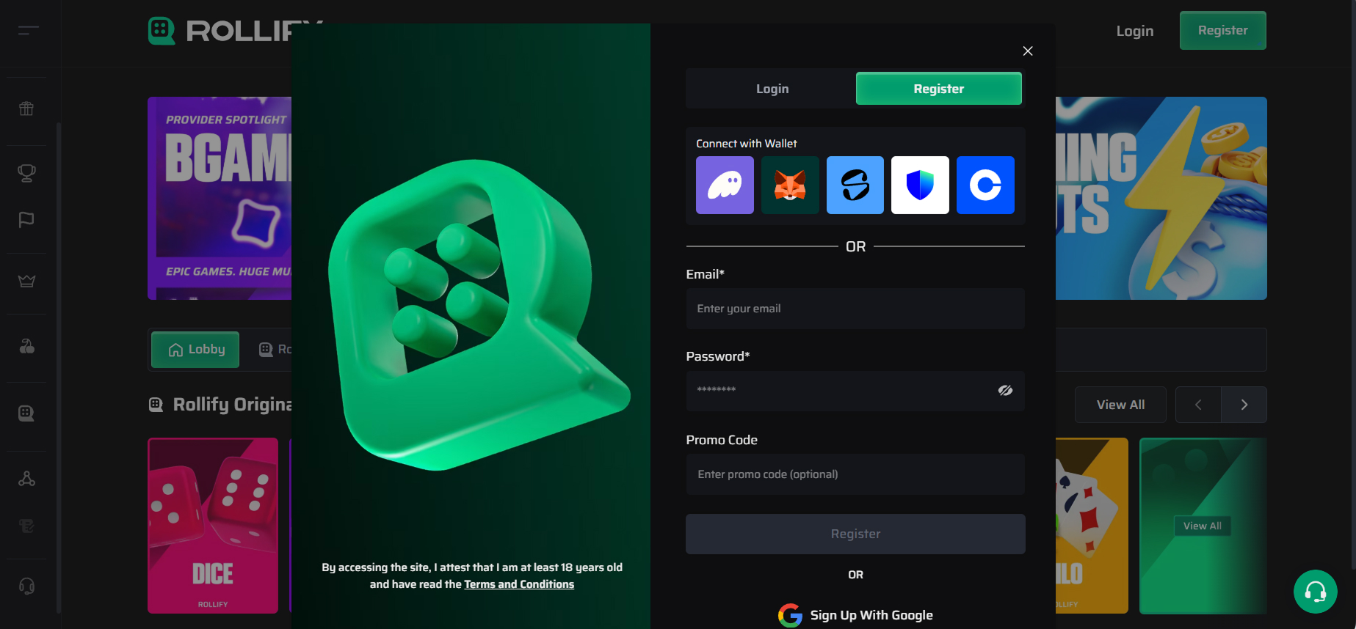Expand the sidebar hamburger menu

29,30
